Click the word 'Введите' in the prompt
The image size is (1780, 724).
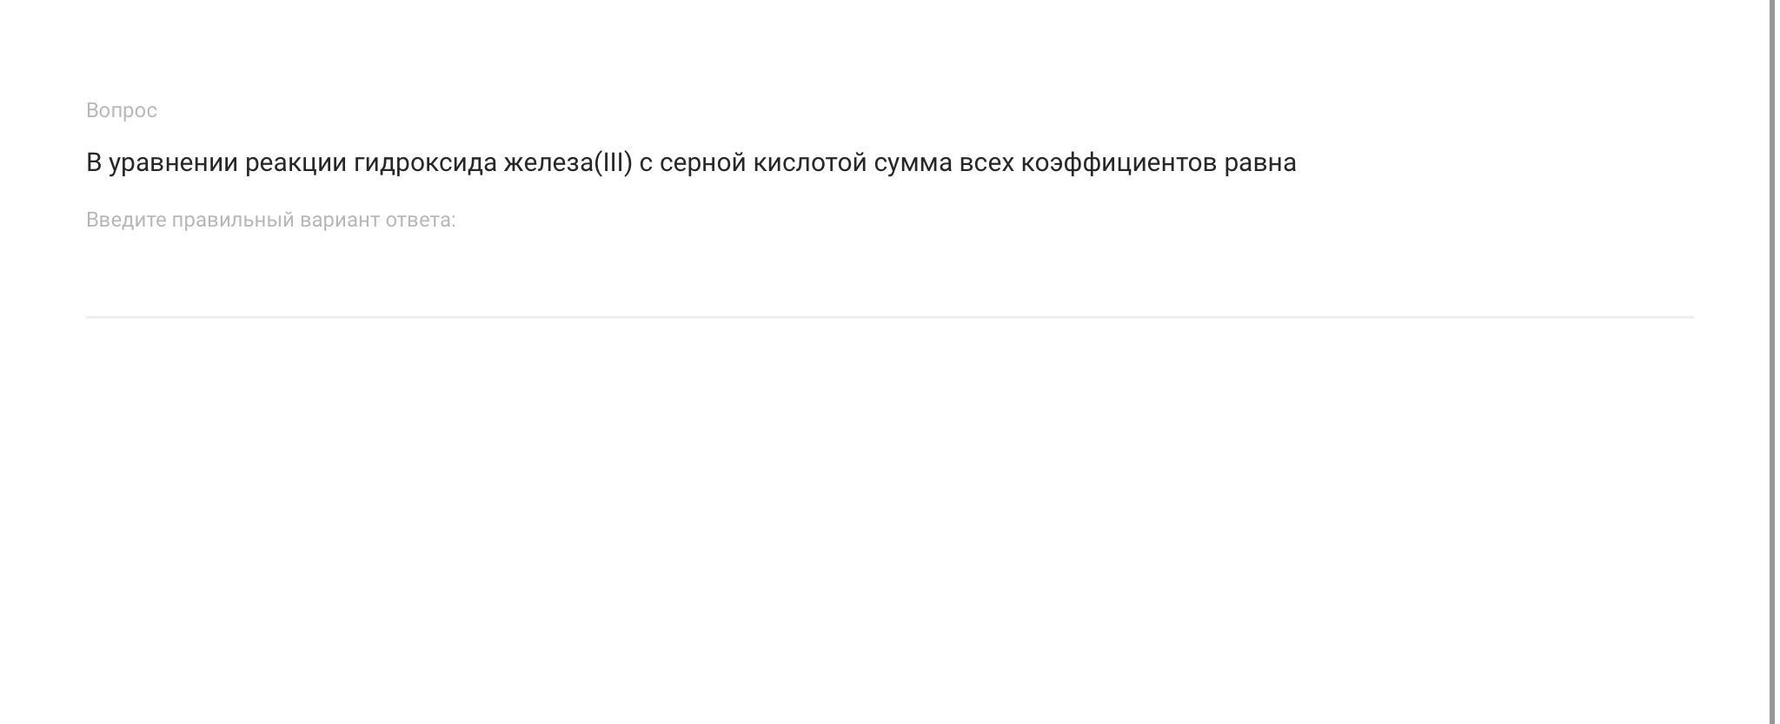pos(125,220)
